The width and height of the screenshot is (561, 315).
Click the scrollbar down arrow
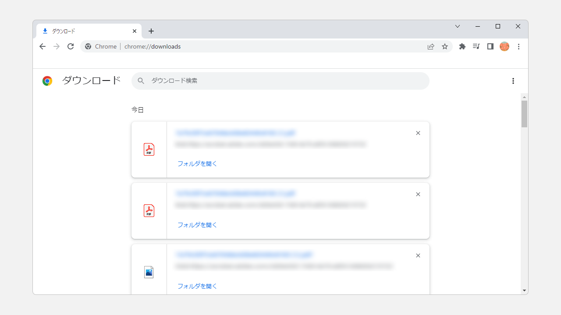(x=524, y=290)
